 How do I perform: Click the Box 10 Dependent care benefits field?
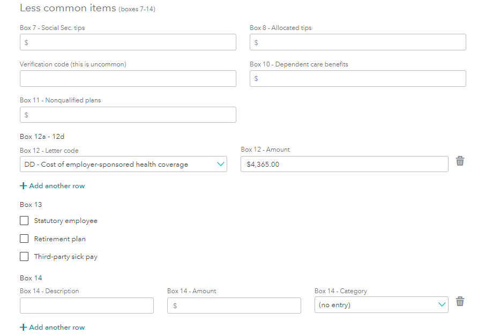[357, 79]
